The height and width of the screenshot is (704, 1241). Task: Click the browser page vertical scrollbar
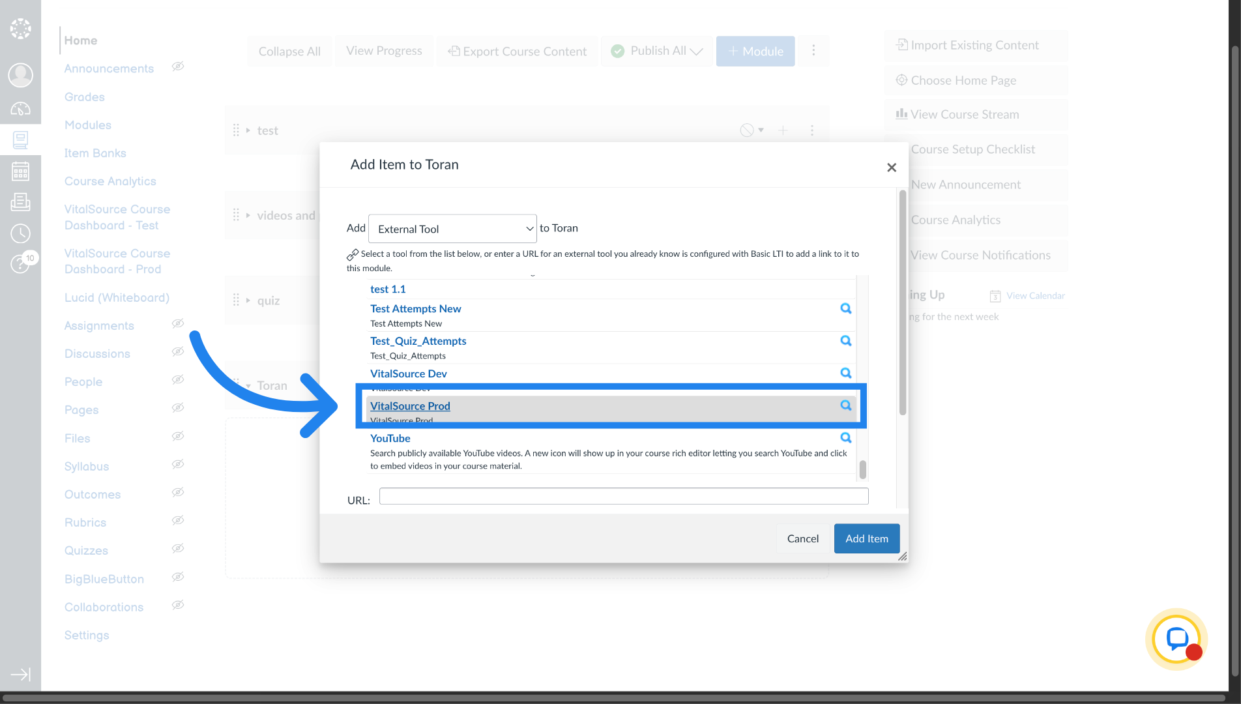pos(1234,362)
